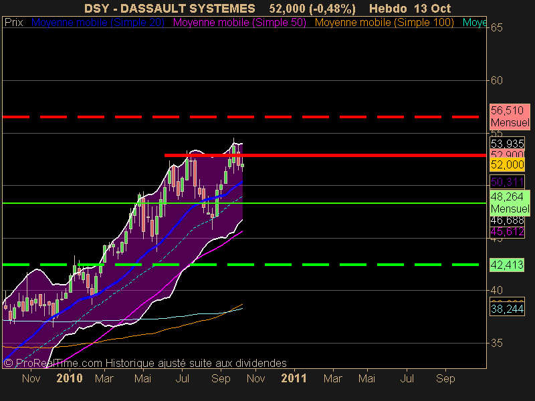This screenshot has height=401, width=535.
Task: Select 'Moyenne mobile (Simple 100)' legend entry
Action: click(384, 23)
